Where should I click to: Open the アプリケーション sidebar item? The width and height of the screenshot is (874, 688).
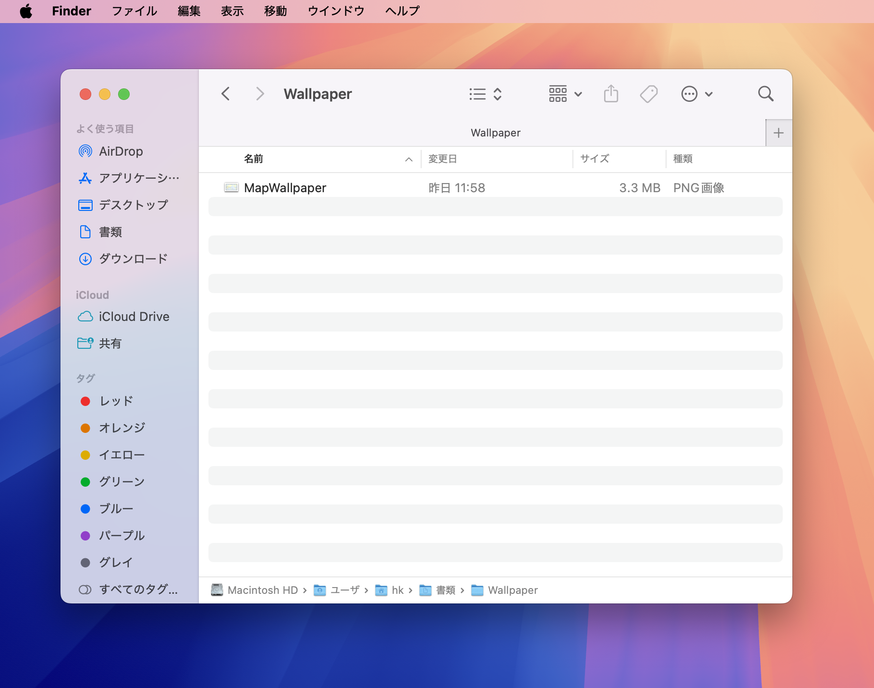(130, 178)
